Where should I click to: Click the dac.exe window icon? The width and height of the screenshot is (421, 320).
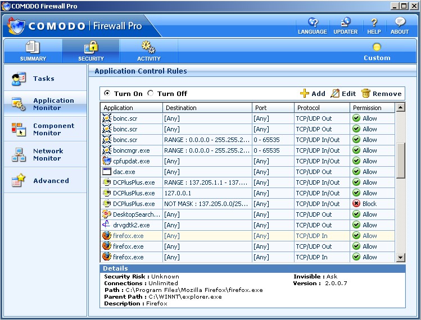point(107,171)
